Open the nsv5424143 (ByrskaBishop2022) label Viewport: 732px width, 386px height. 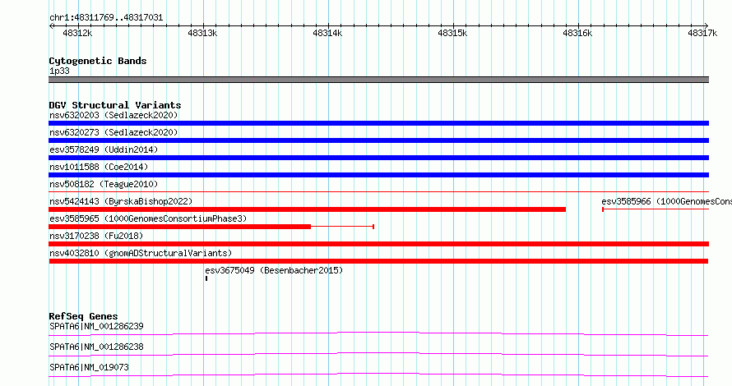tap(121, 201)
